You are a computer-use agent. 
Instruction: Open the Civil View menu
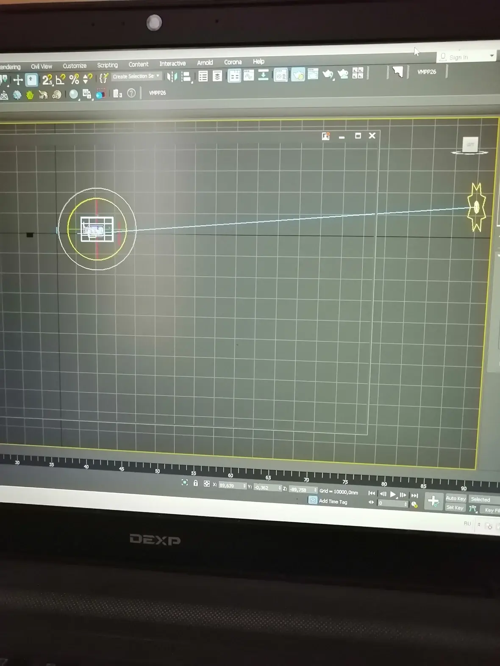[41, 66]
